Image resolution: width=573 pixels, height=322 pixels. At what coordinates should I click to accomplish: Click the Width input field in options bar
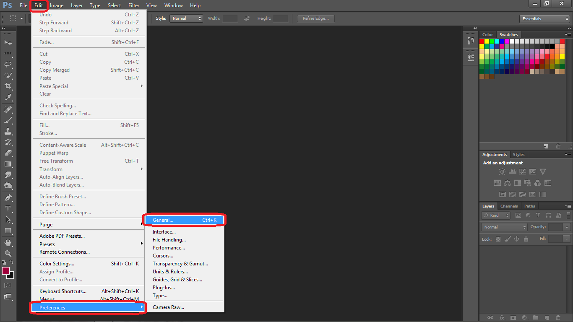(x=230, y=18)
